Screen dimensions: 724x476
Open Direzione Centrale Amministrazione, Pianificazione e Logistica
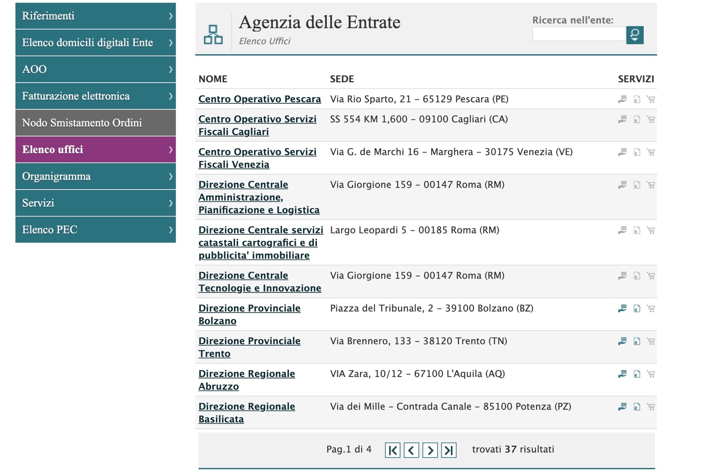[x=259, y=197]
